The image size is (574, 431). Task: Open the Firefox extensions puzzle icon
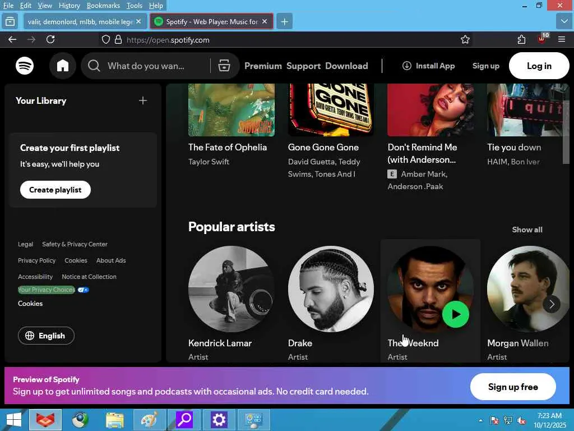click(521, 40)
